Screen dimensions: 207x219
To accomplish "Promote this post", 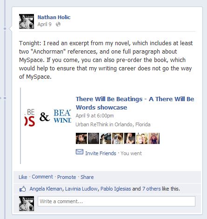I will tap(67, 177).
